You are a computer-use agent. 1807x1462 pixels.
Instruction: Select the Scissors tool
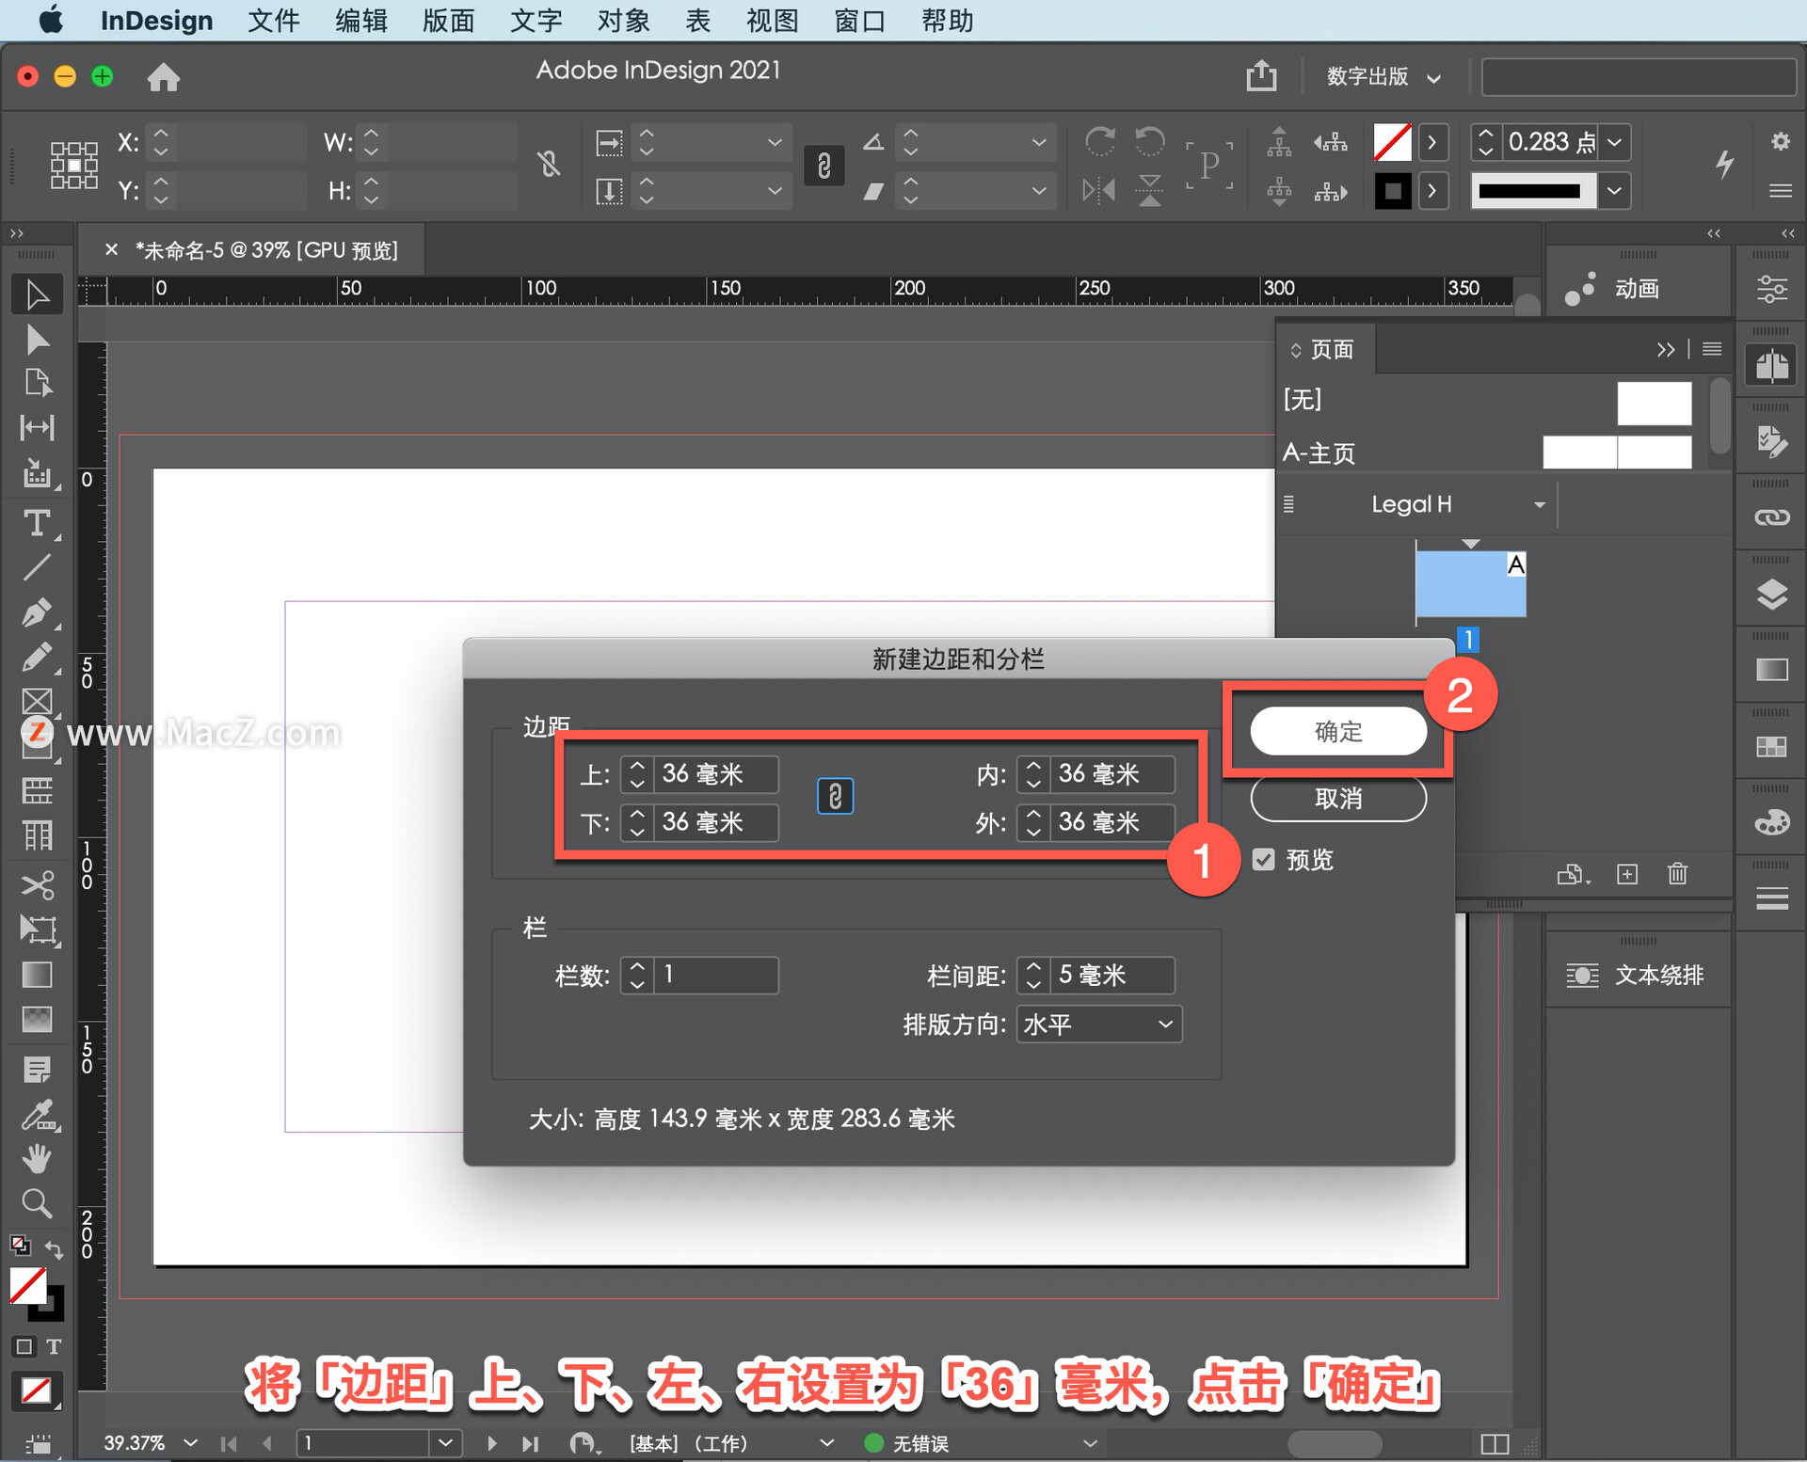tap(37, 884)
